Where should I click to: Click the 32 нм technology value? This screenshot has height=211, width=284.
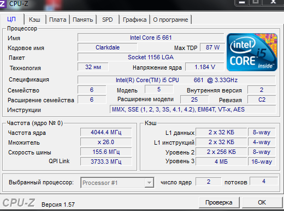[x=93, y=67]
